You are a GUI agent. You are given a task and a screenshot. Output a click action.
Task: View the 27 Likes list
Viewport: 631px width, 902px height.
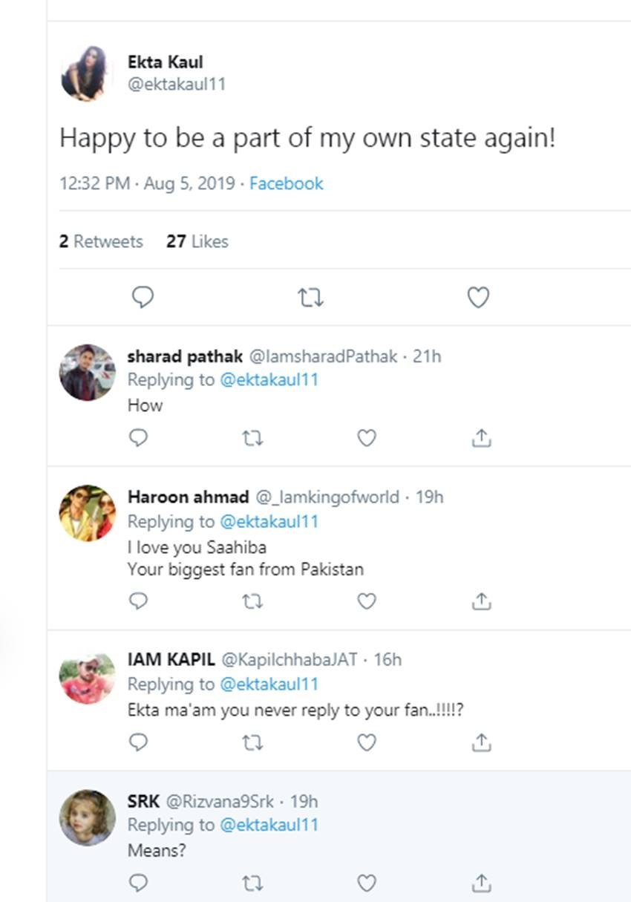tap(197, 241)
